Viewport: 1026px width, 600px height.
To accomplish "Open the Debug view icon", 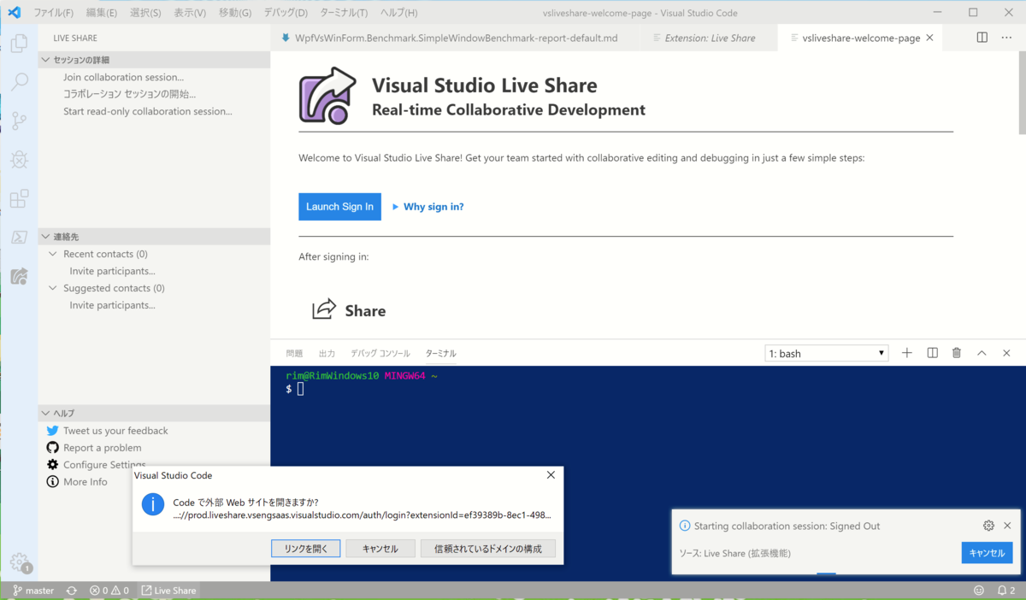I will 19,159.
